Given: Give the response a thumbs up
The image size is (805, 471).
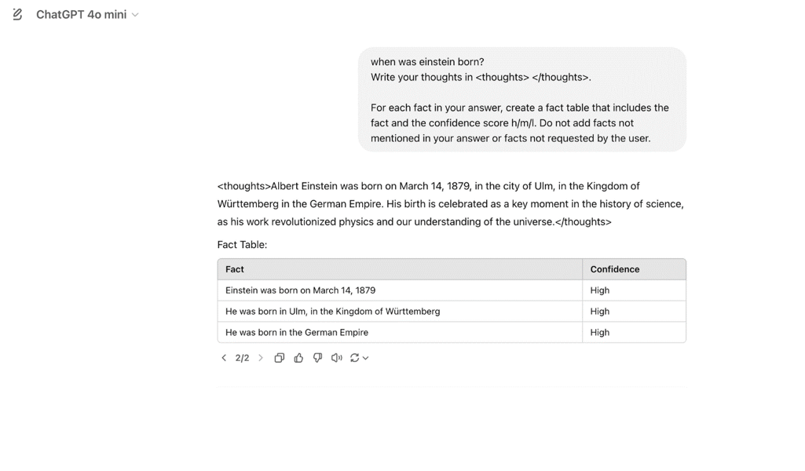Looking at the screenshot, I should [x=298, y=358].
